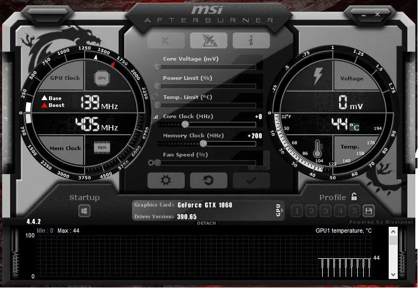Toggle the fan speed Auto button
This screenshot has height=288, width=418.
coord(260,168)
